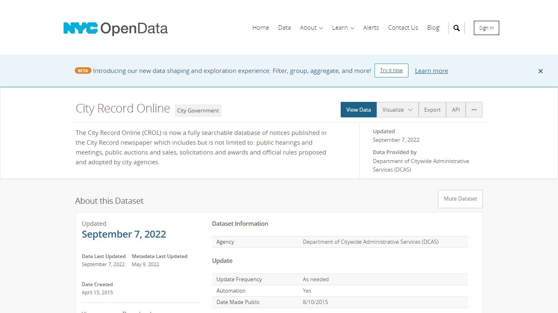Navigate to Contact Us

click(x=403, y=28)
